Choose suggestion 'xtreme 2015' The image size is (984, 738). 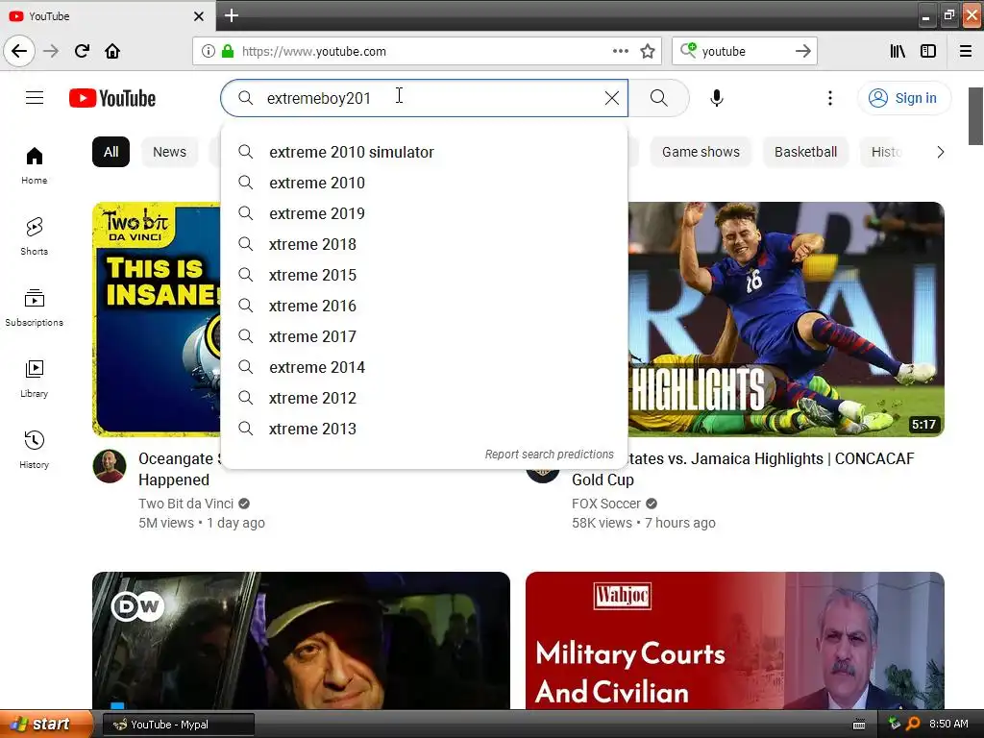(x=424, y=275)
